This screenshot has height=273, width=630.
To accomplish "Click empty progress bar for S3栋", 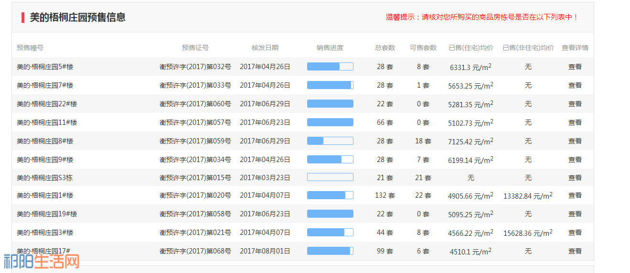I will [330, 177].
